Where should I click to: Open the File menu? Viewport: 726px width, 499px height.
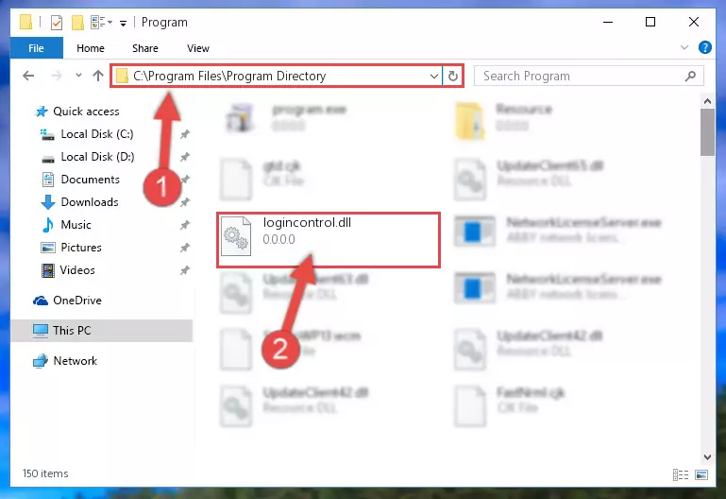(37, 48)
